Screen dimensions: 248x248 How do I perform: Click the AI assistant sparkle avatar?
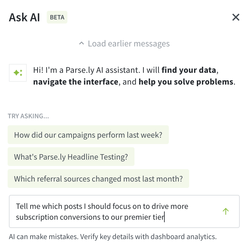tap(18, 73)
